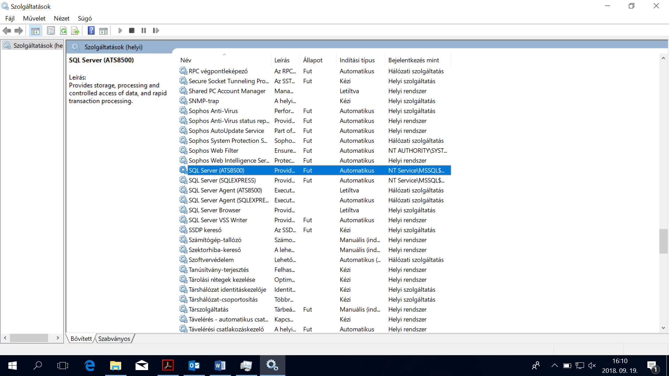Sort by the Leírás column header
Screen dimensions: 669x376
pos(285,60)
